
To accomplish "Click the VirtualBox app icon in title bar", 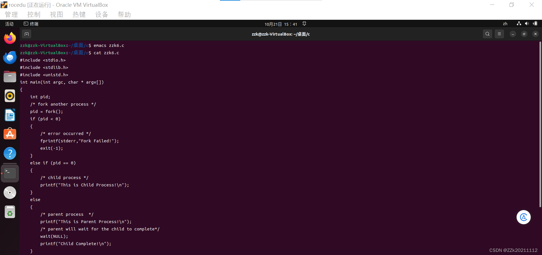I will 4,5.
